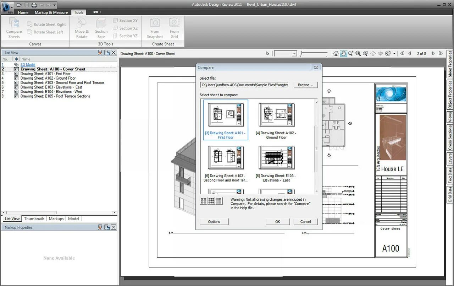Select Drawing Sheet: A102 - Ground Floor in list
Screen dimensions: 454x286
pos(48,78)
